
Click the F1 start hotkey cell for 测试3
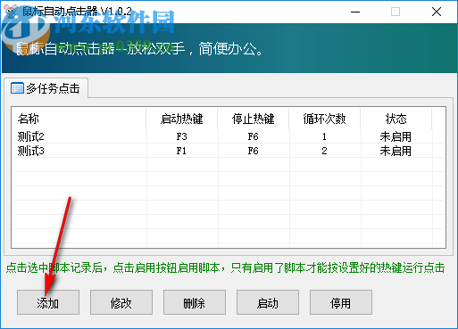181,151
